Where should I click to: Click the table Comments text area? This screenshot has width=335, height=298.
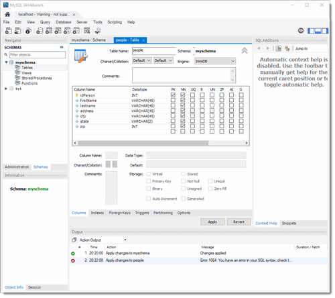(x=184, y=75)
